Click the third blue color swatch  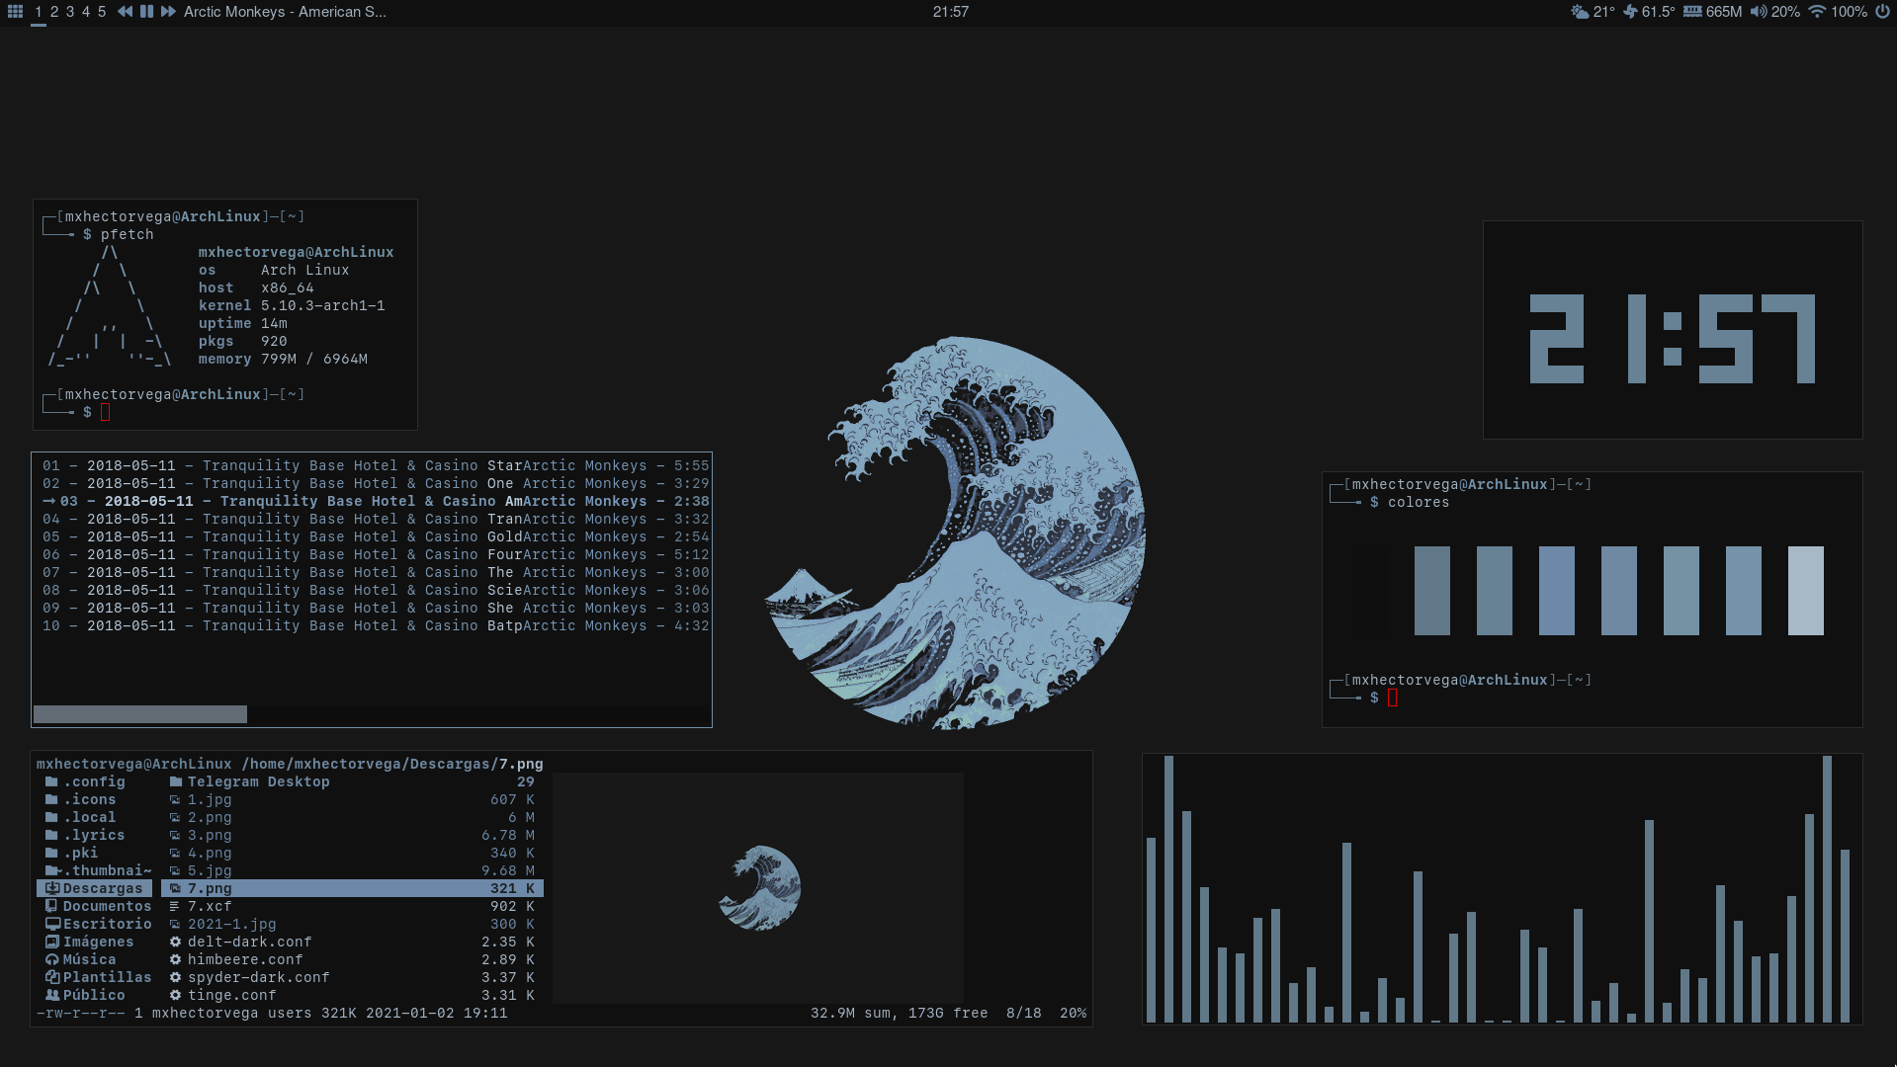point(1557,591)
